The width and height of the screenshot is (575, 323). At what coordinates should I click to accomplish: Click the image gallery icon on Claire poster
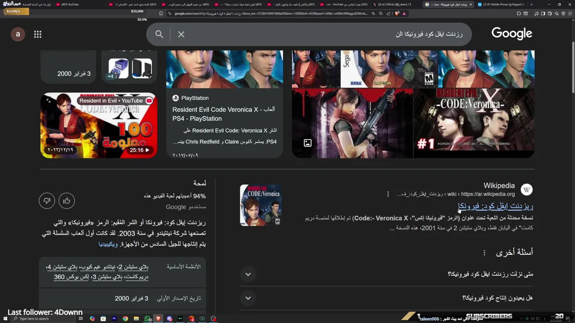coord(308,143)
